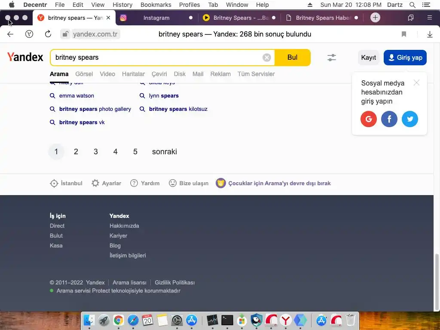Select the Haritalar search tab

[133, 74]
